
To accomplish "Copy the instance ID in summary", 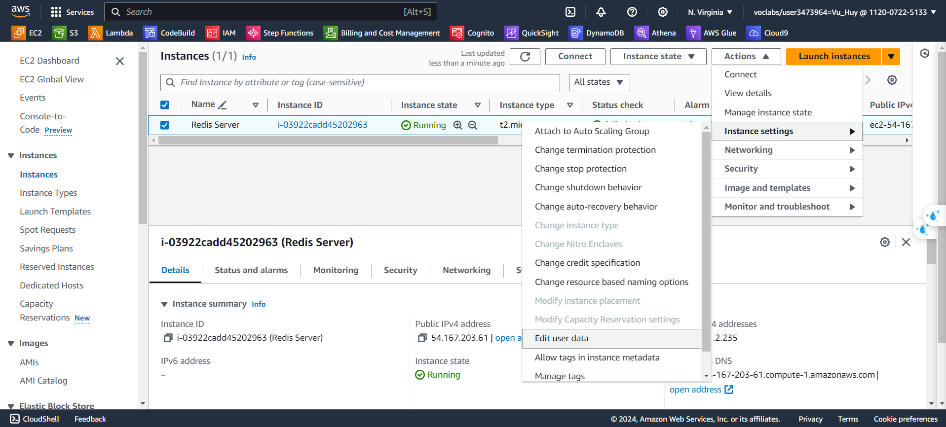I will [168, 338].
